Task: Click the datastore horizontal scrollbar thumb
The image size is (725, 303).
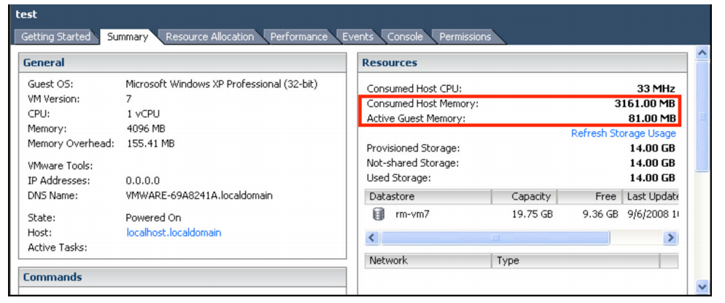Action: 495,238
